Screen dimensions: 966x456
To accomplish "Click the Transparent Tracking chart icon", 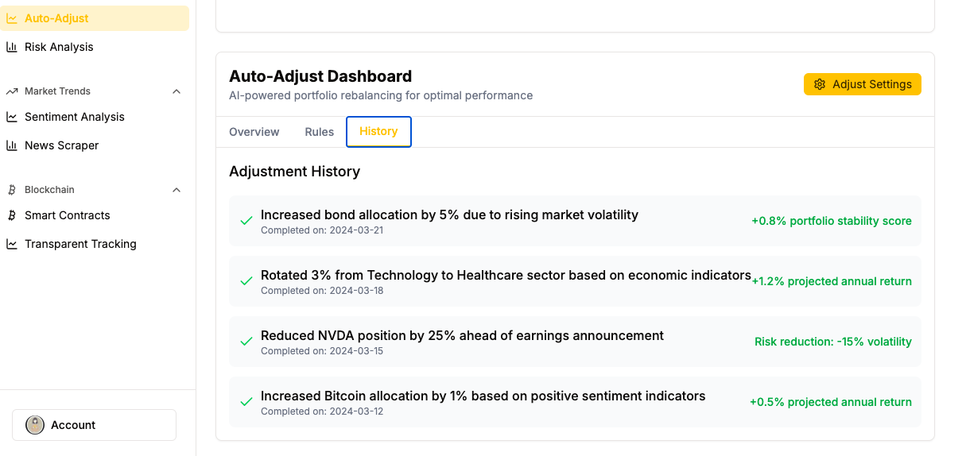I will tap(12, 244).
